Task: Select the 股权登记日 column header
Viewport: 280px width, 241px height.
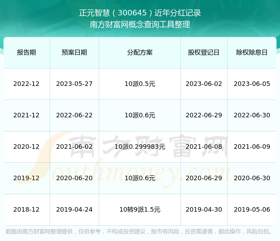Action: coord(204,52)
